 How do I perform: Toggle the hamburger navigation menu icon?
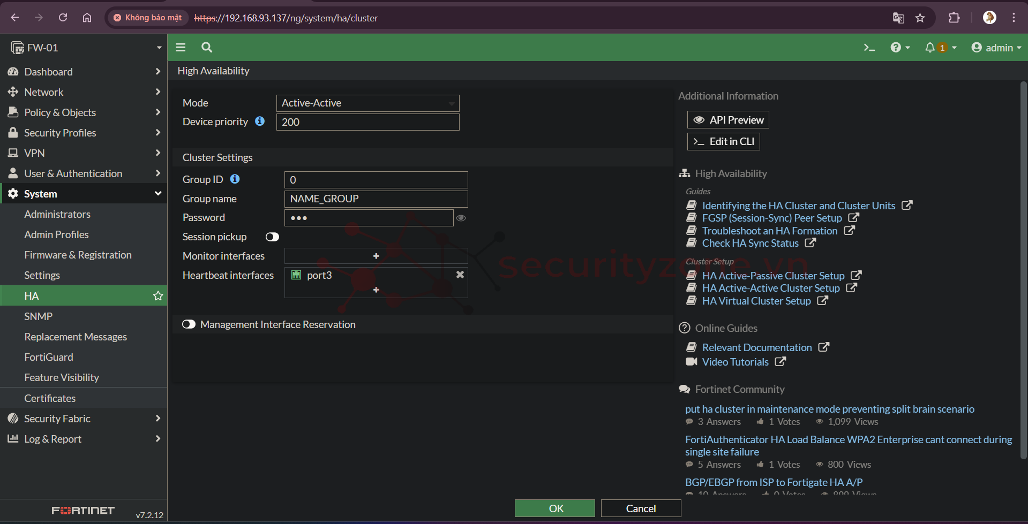181,48
